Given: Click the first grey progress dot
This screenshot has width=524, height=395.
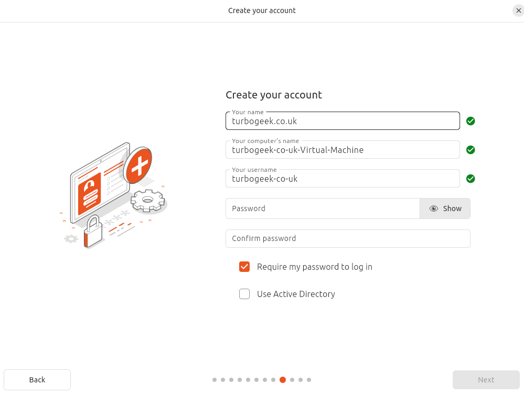Looking at the screenshot, I should pos(215,380).
